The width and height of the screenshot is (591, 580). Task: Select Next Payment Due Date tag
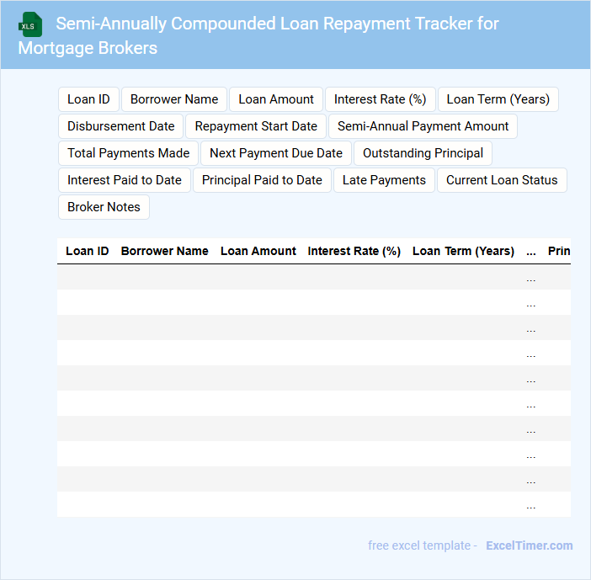tap(276, 153)
